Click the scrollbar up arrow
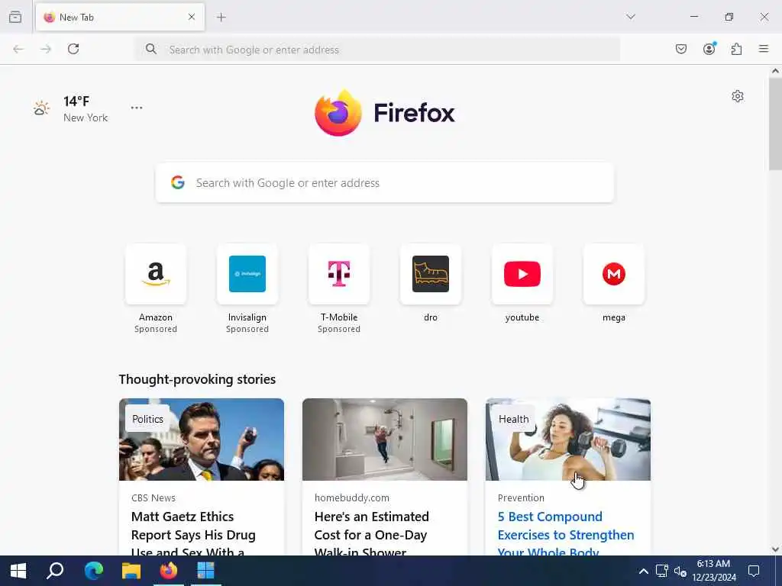Image resolution: width=782 pixels, height=586 pixels. [x=775, y=71]
